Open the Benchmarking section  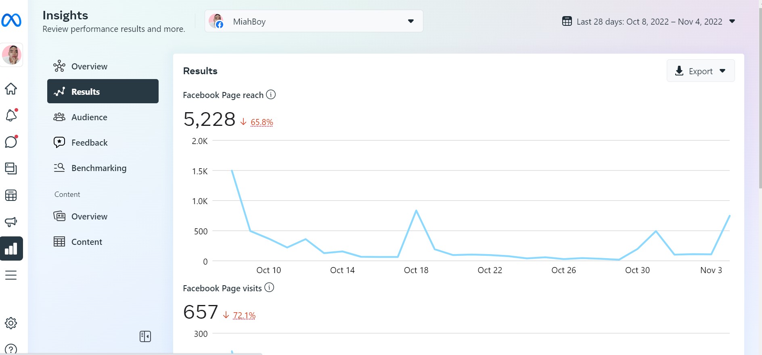pyautogui.click(x=103, y=168)
